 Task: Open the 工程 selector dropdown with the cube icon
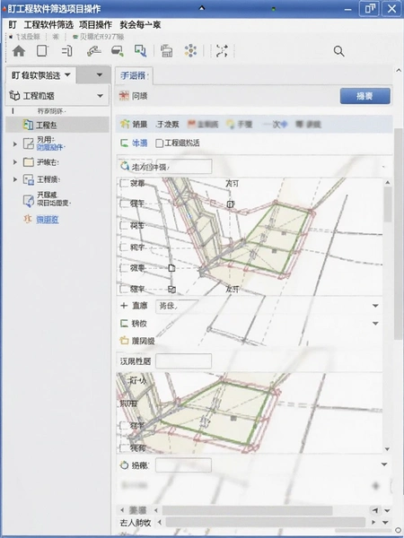click(x=100, y=96)
